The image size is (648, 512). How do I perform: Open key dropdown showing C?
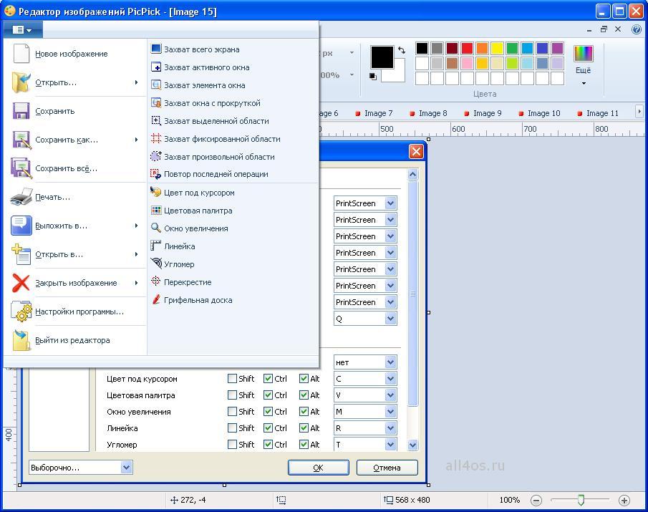pyautogui.click(x=390, y=379)
